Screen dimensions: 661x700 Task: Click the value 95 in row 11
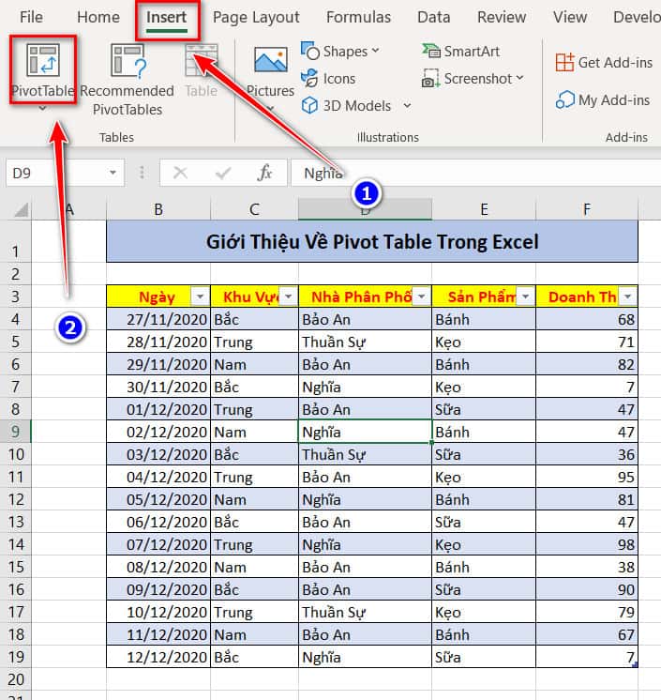[x=587, y=477]
